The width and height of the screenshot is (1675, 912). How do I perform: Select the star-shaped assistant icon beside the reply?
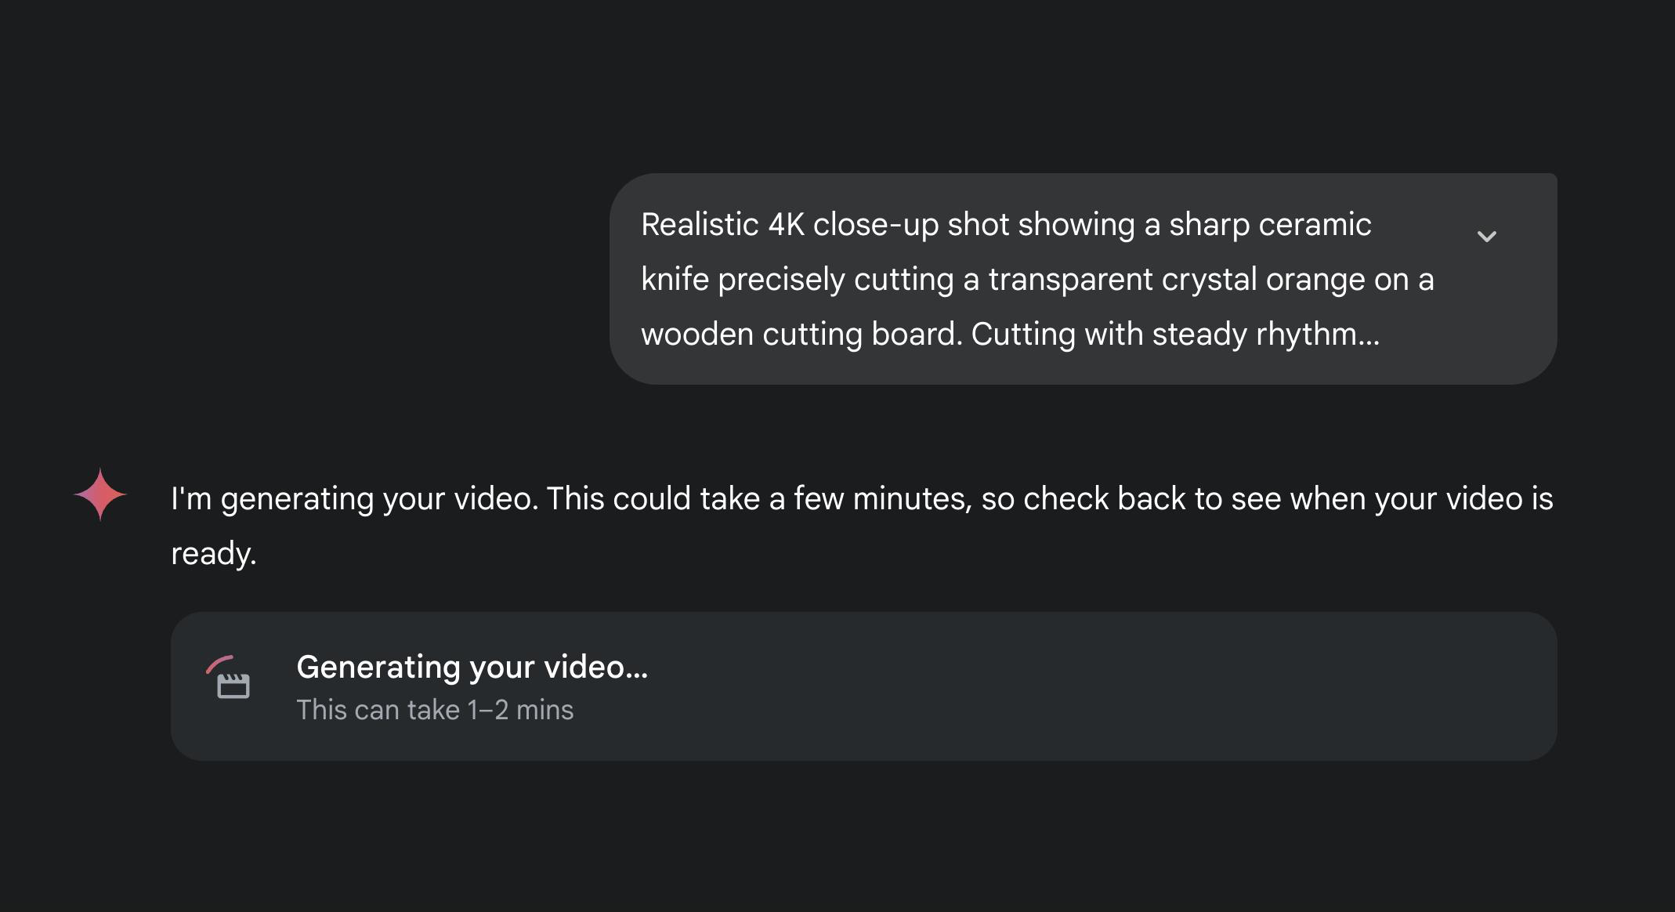[x=99, y=494]
